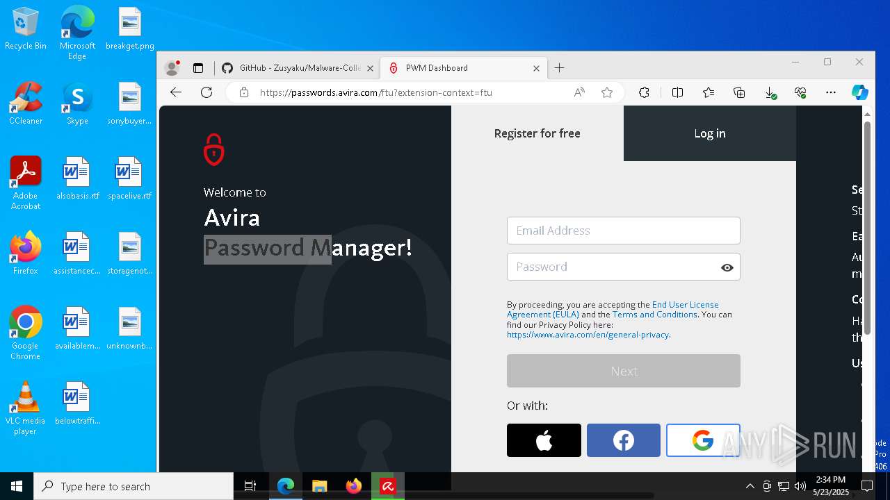Sign up with Apple button
The height and width of the screenshot is (500, 890).
coord(544,440)
